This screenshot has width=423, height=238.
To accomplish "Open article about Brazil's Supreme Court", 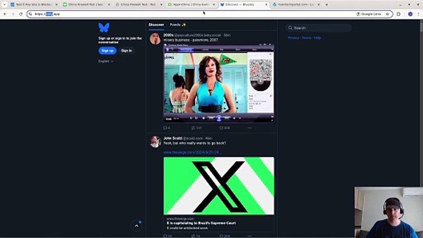I will tap(201, 223).
